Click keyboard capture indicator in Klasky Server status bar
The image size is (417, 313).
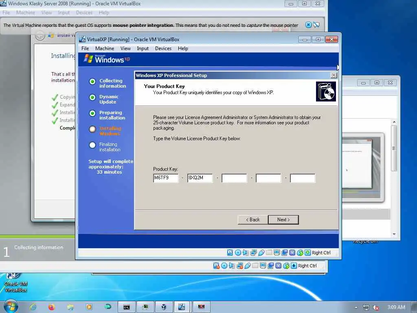[294, 266]
